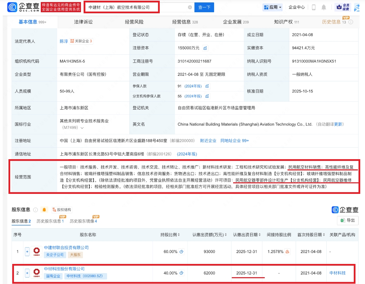Image resolution: width=365 pixels, height=284 pixels.
Task: Open the 应用 dropdown menu
Action: pyautogui.click(x=273, y=7)
